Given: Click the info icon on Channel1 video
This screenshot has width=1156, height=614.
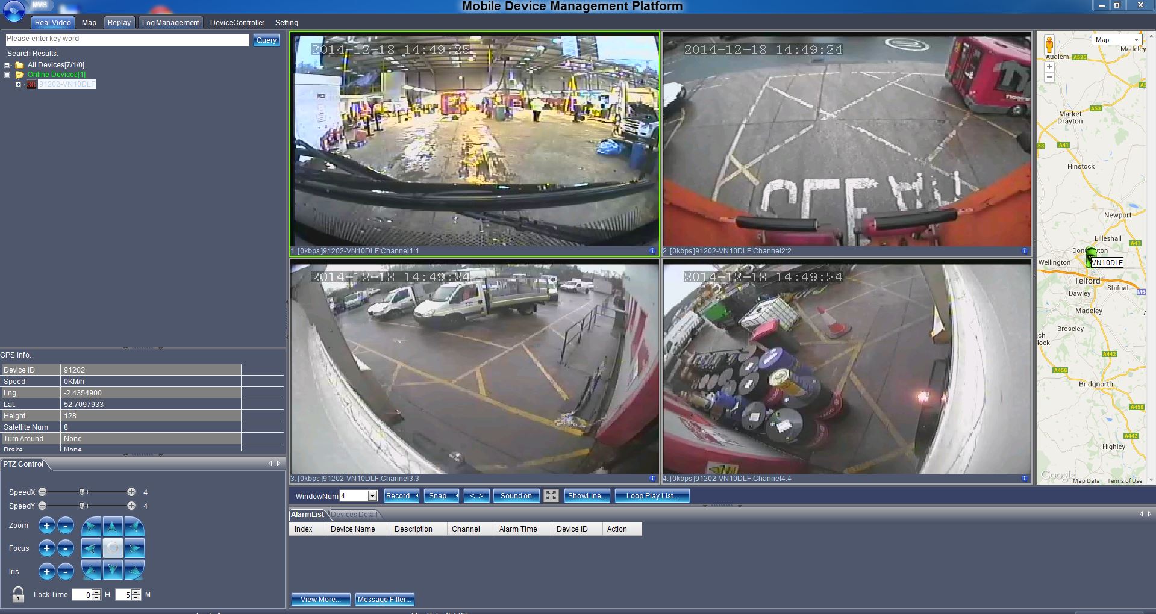Looking at the screenshot, I should click(652, 250).
